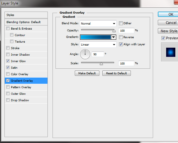Click the layer style preview thumbnail
This screenshot has height=143, width=178.
pos(170,52)
